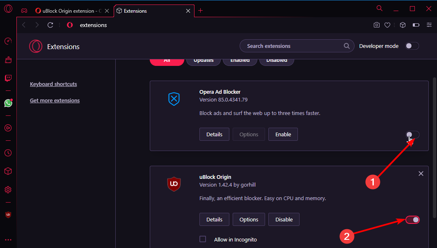Go back to previous page
This screenshot has height=248, width=437.
[24, 25]
